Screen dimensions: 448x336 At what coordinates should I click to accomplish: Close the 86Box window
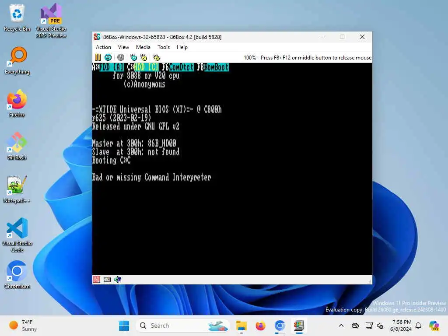click(362, 37)
